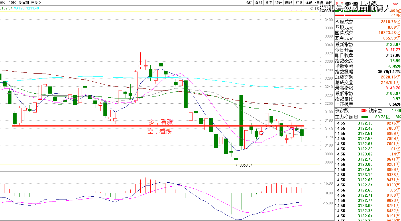Select the 15秒 period tab
401x221 pixels.
pos(13,3)
